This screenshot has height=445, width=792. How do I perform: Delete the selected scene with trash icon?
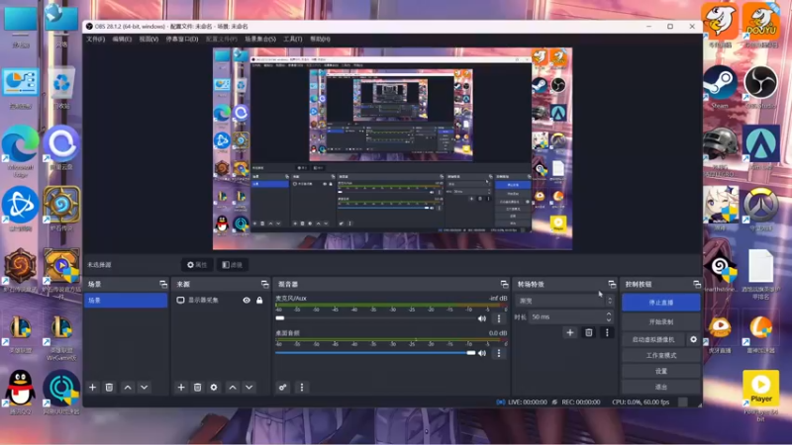click(109, 388)
